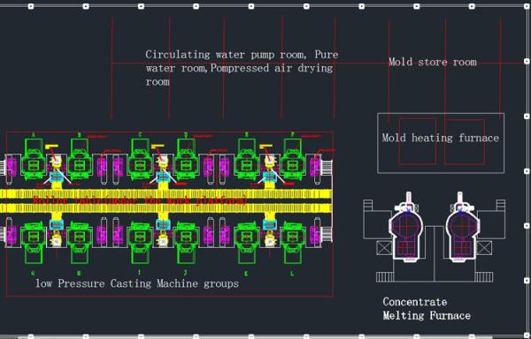
Task: Click the left red rectangle inside mold heating furnace
Action: [x=417, y=141]
